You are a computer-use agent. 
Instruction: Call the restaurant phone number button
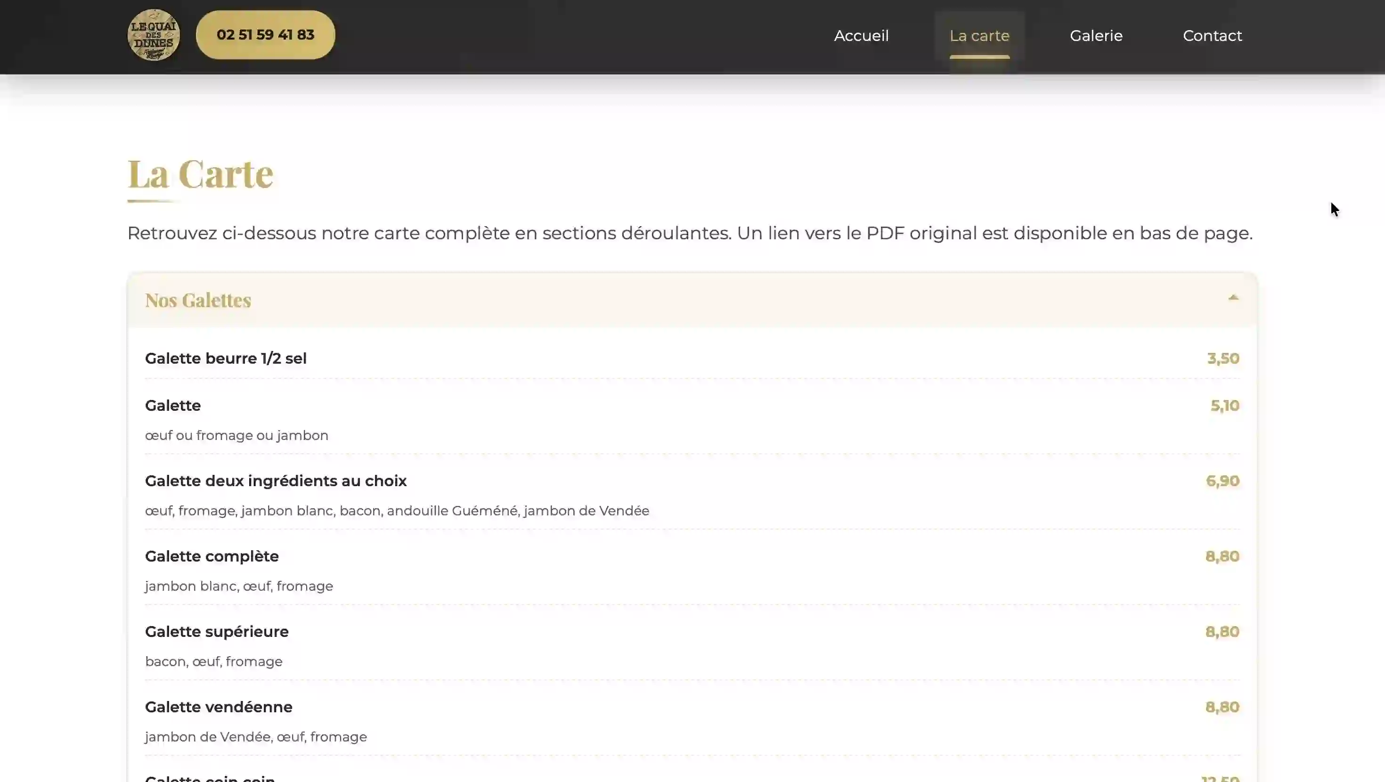pos(265,34)
